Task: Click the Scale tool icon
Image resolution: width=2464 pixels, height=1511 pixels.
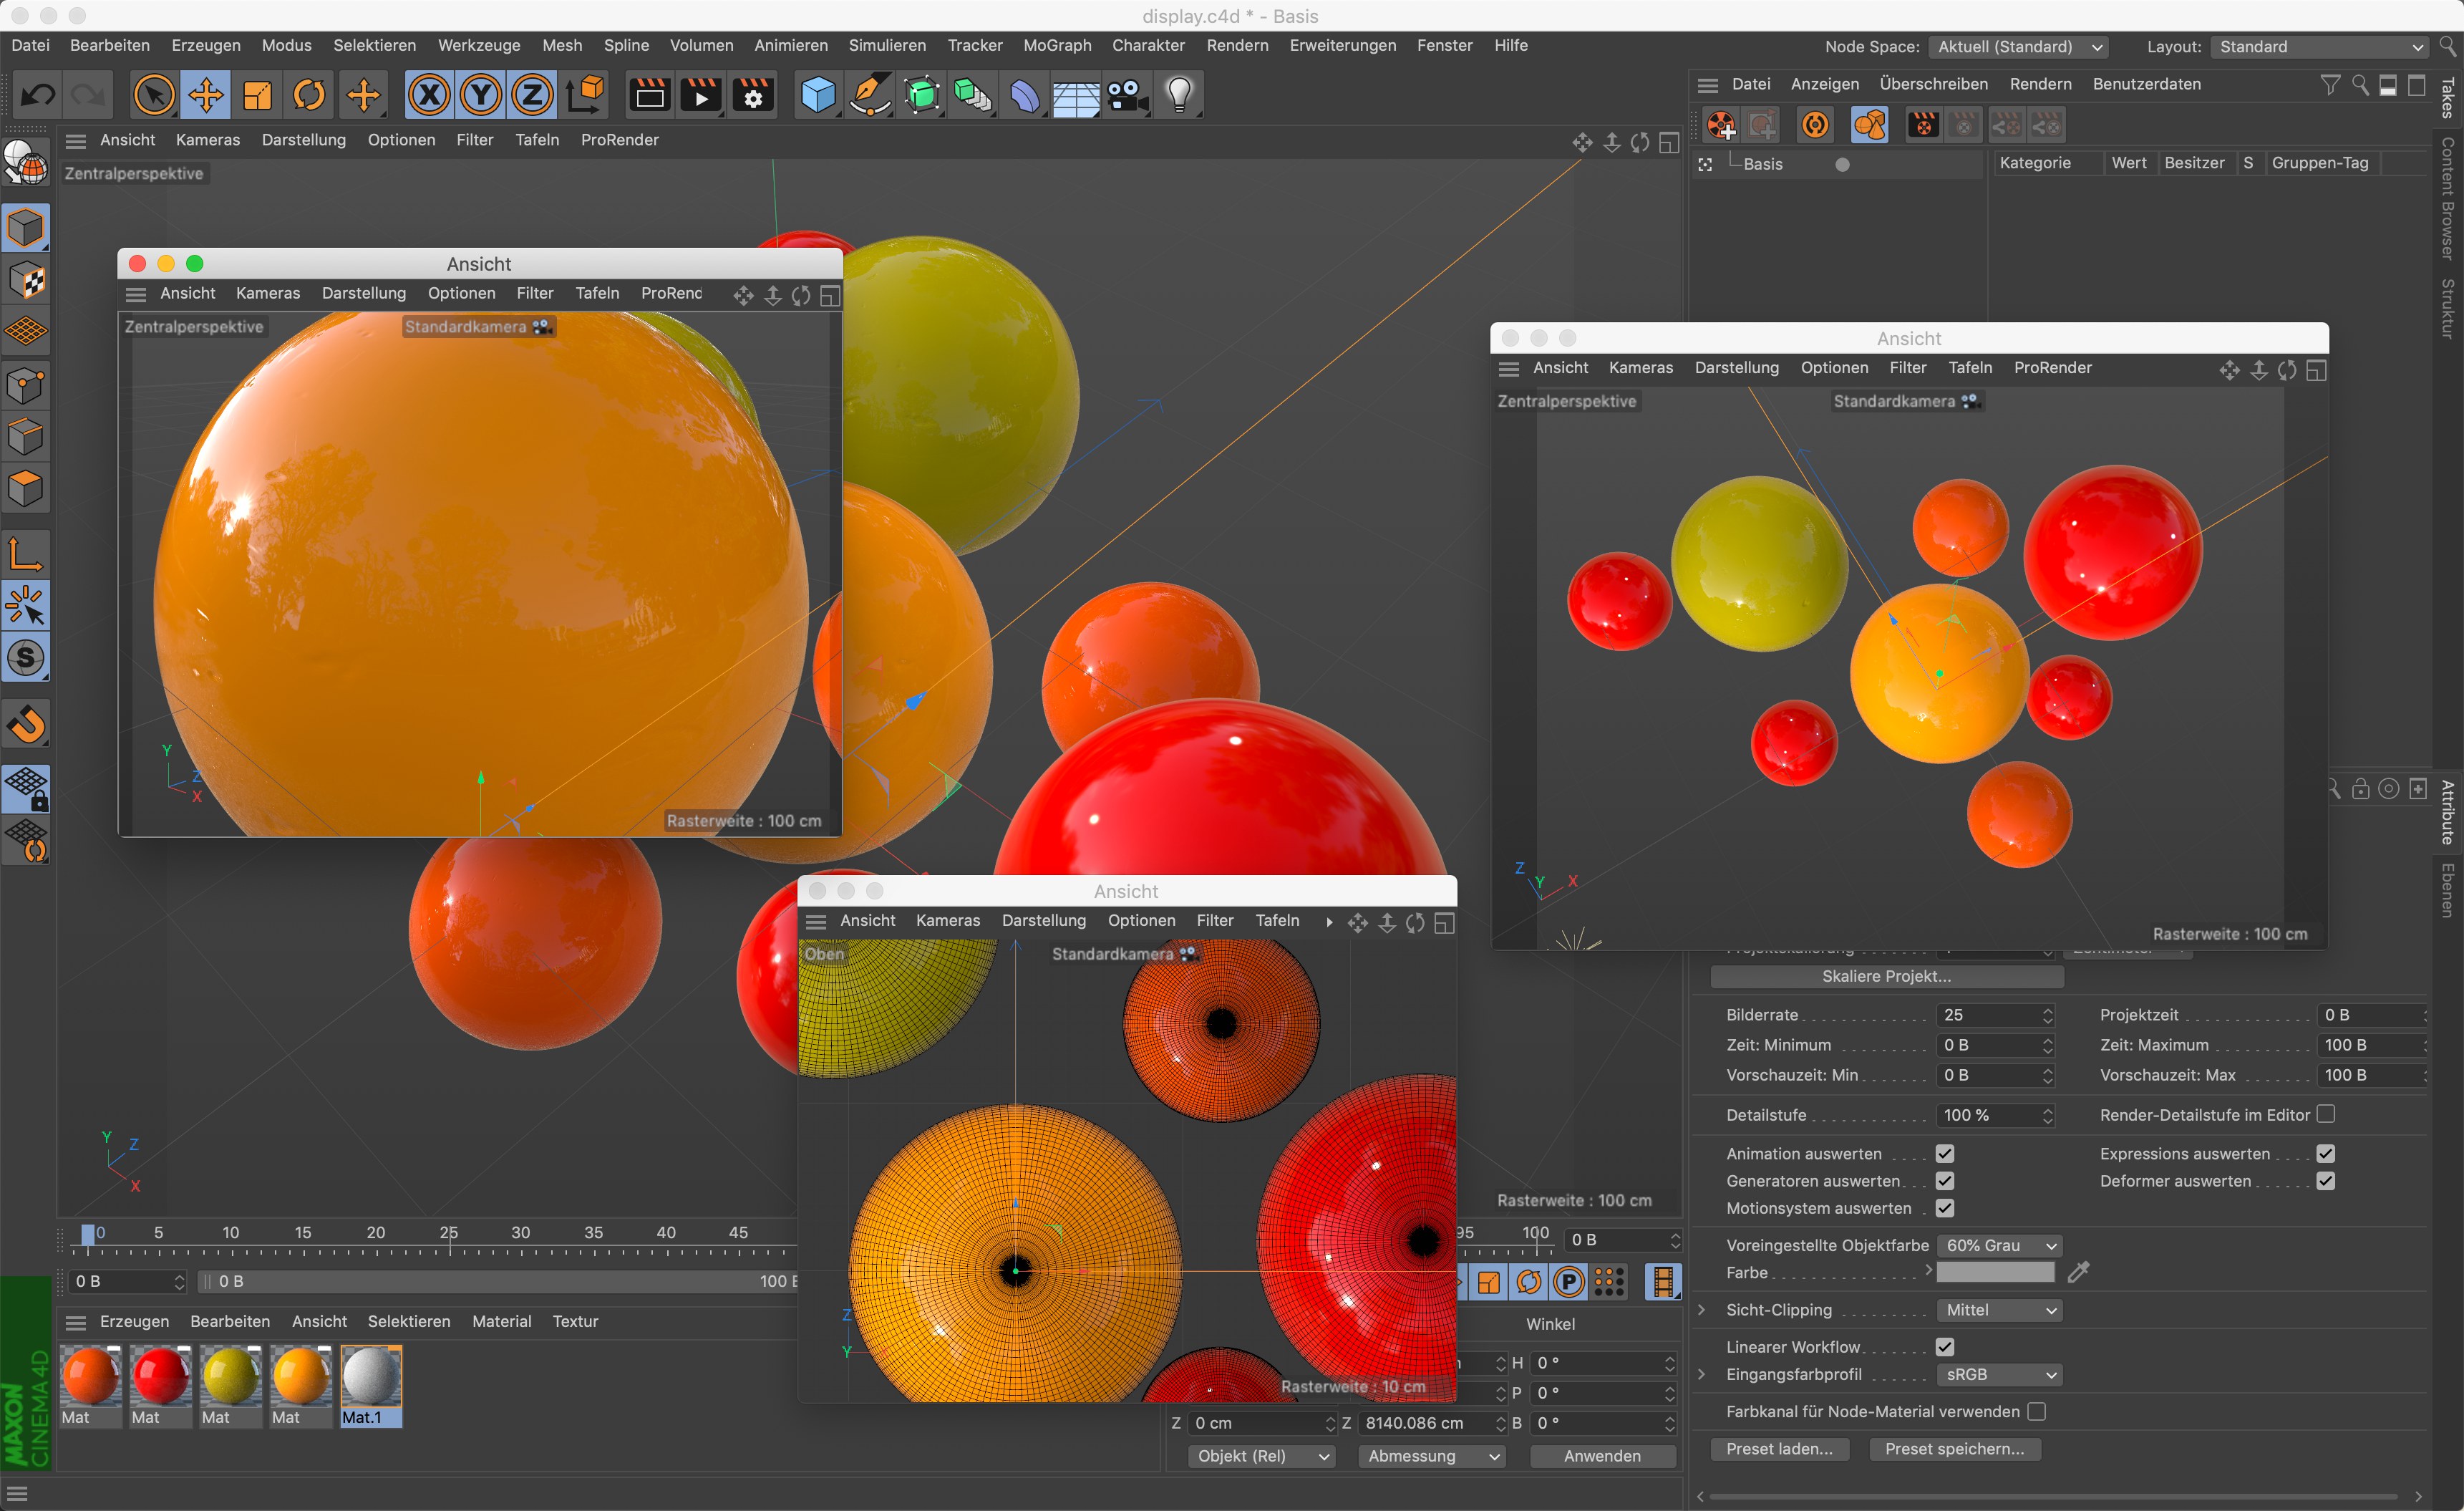Action: [258, 95]
